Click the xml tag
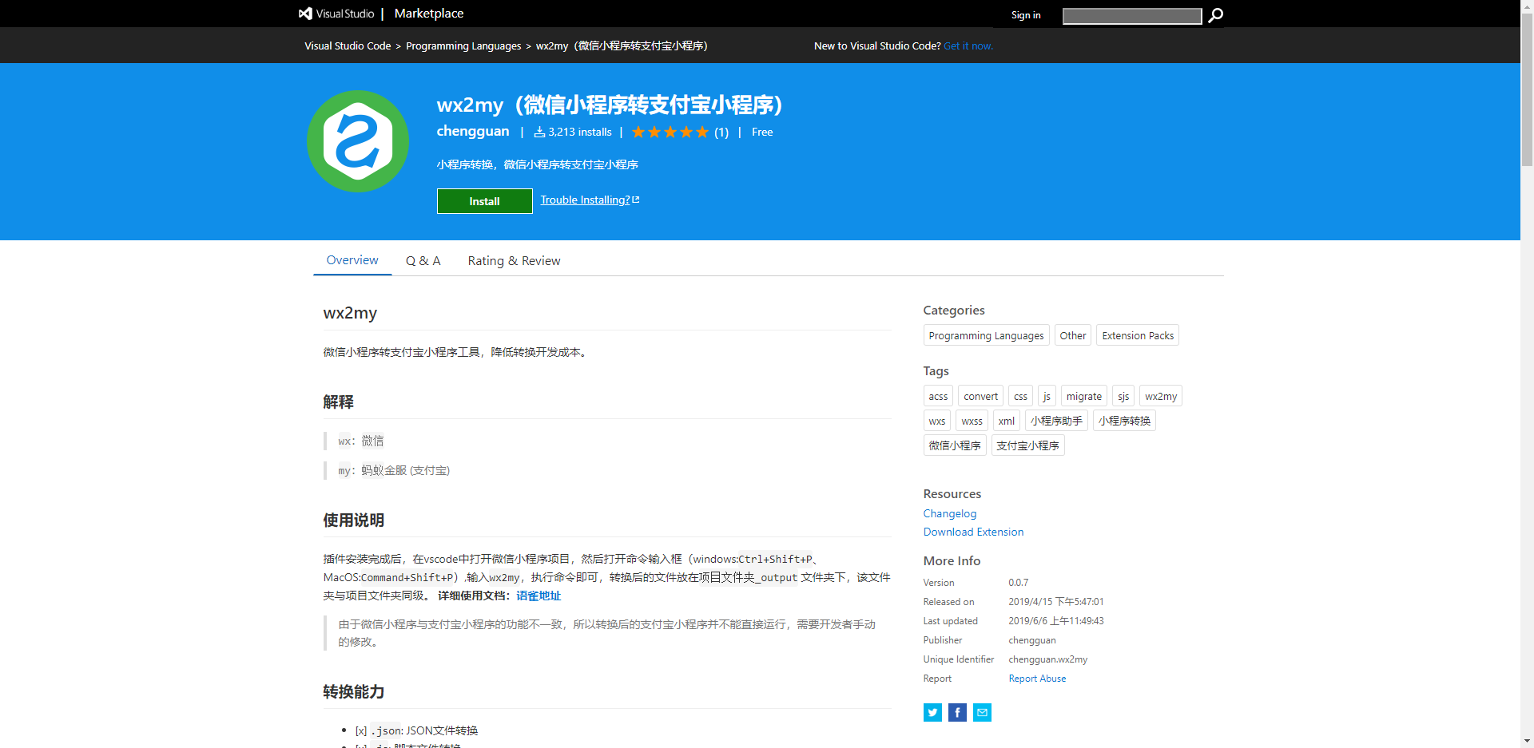Viewport: 1534px width, 748px height. click(1007, 421)
